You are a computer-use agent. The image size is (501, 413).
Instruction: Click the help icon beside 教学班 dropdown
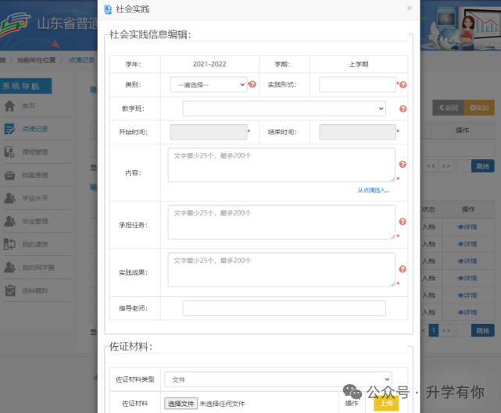(403, 109)
